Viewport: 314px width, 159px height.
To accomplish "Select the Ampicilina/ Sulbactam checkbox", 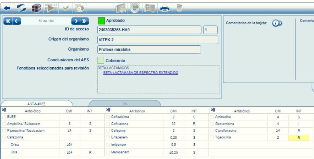I will (4, 124).
